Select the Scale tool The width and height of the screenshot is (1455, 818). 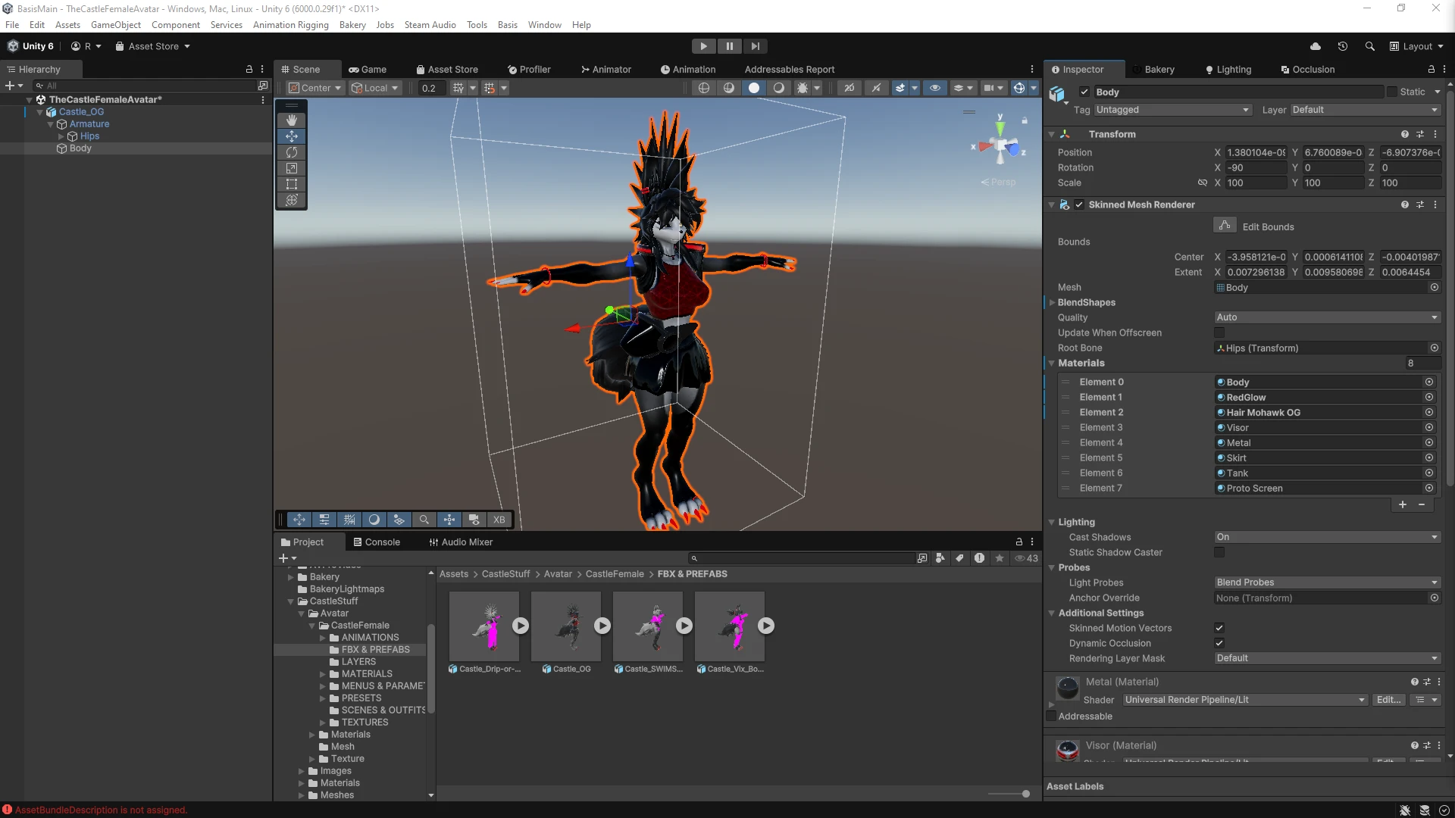pos(291,168)
